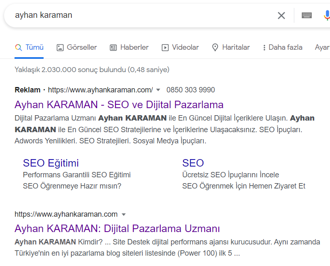The image size is (330, 266).
Task: Switch to the Haberler tab
Action: pos(129,48)
